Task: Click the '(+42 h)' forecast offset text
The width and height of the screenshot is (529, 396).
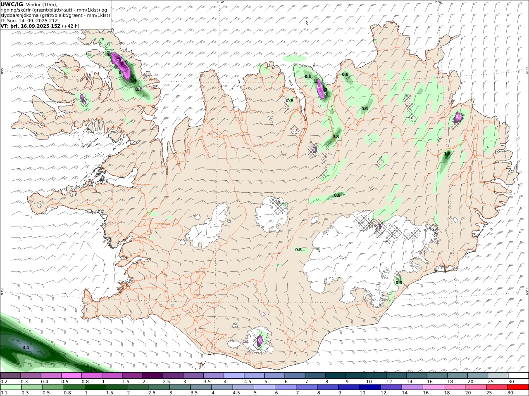Action: pyautogui.click(x=71, y=26)
